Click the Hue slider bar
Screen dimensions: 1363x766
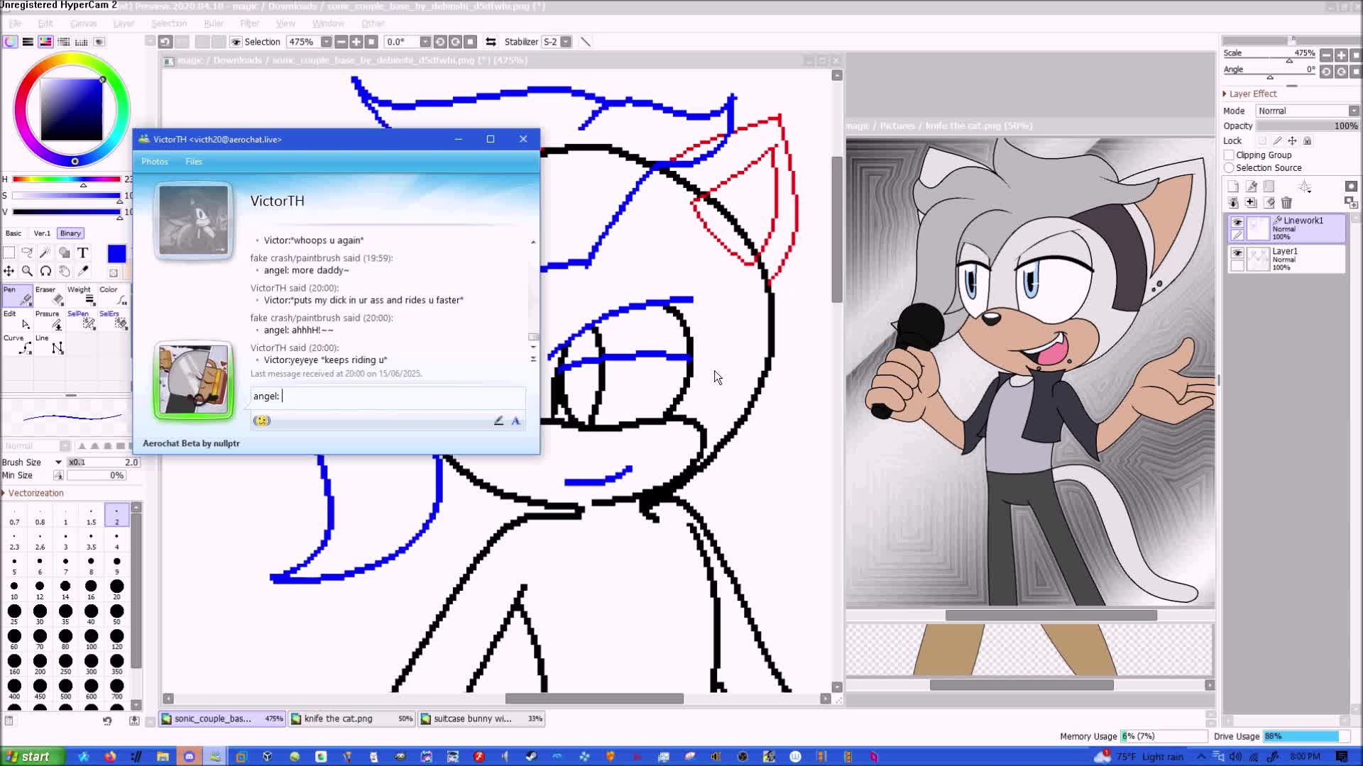66,179
